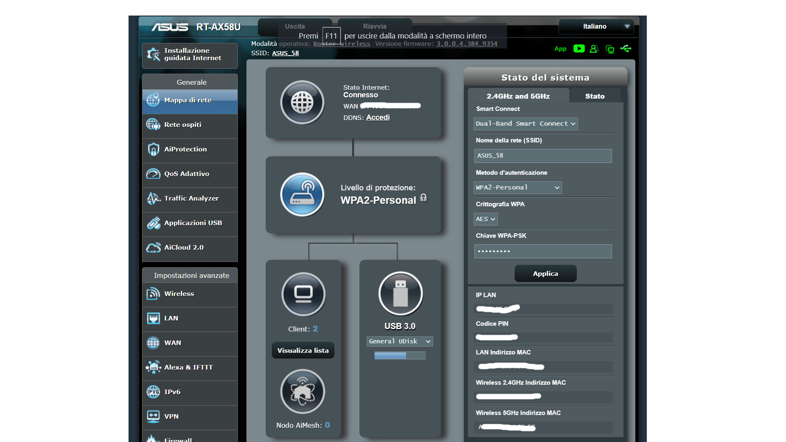Click the Internet globe status icon
This screenshot has height=442, width=786.
pyautogui.click(x=302, y=102)
